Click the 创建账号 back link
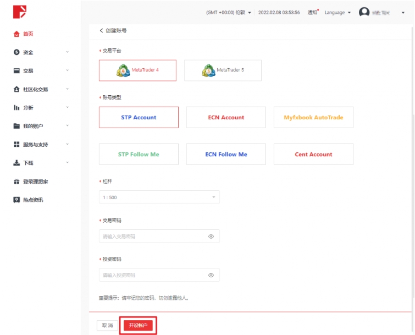Viewport: 415px width, 335px height. pos(113,30)
